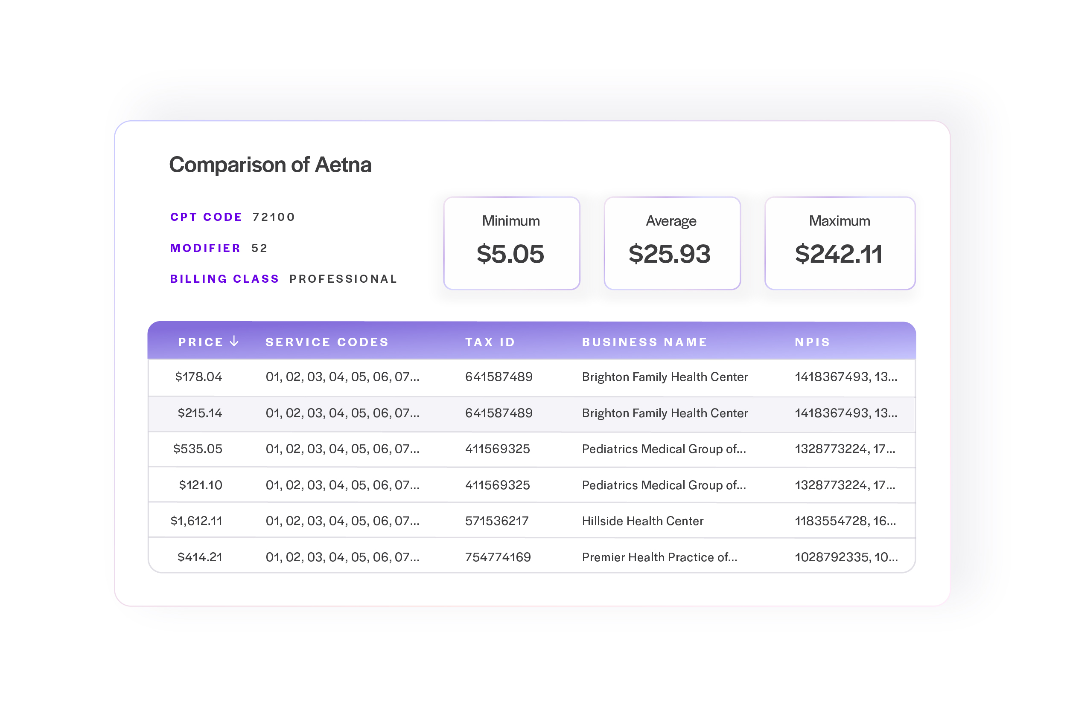Click the $414.21 price cell
This screenshot has height=719, width=1067.
coord(200,557)
